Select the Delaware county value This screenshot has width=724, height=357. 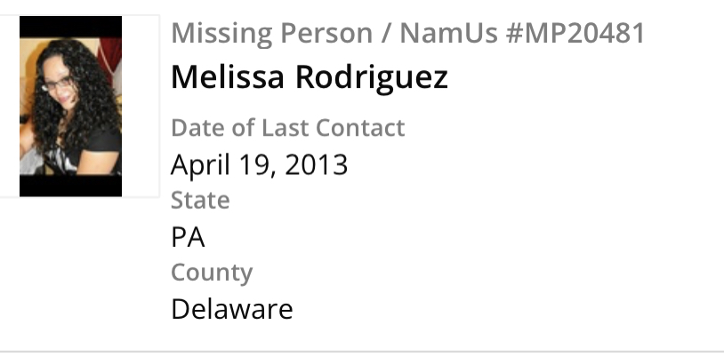tap(231, 309)
